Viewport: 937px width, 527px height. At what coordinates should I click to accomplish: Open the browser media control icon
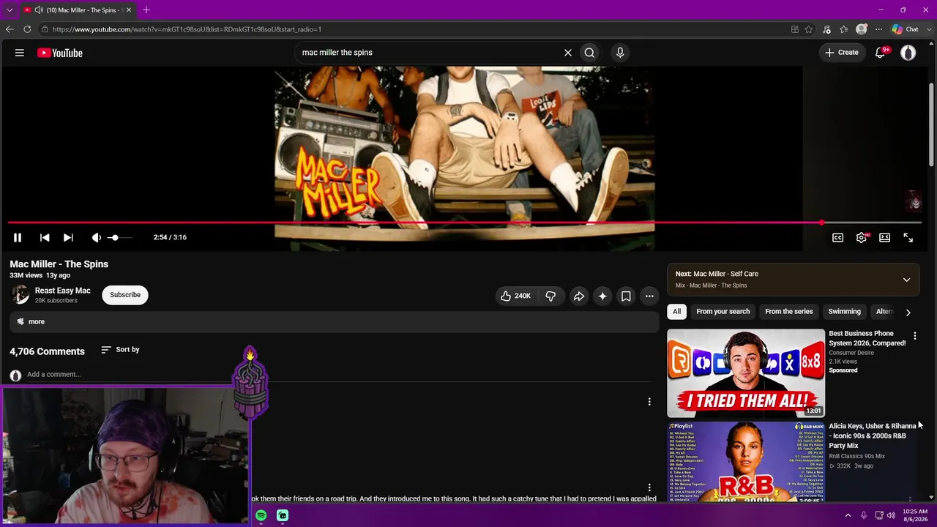pos(826,29)
